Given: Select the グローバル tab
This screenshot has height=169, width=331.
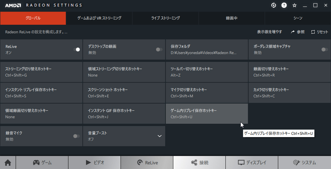Looking at the screenshot, I should [x=33, y=18].
